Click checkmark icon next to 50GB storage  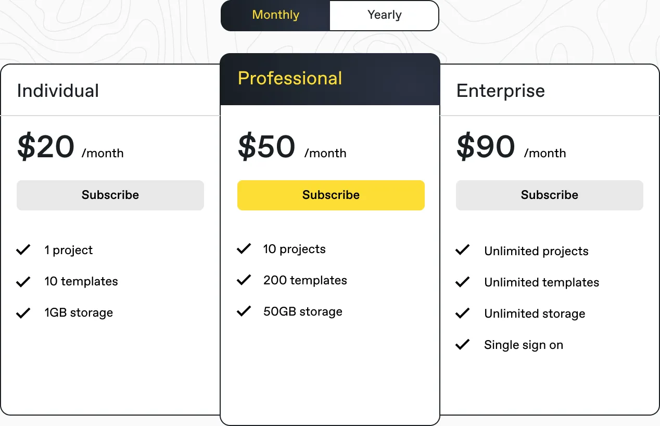[x=244, y=311]
